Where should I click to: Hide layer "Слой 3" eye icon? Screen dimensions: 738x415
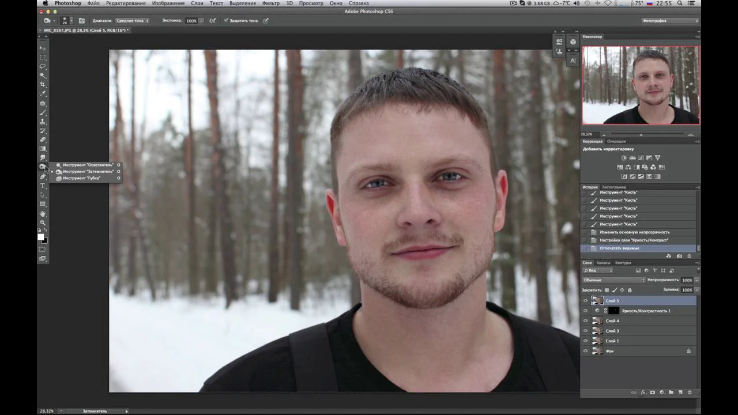(586, 331)
